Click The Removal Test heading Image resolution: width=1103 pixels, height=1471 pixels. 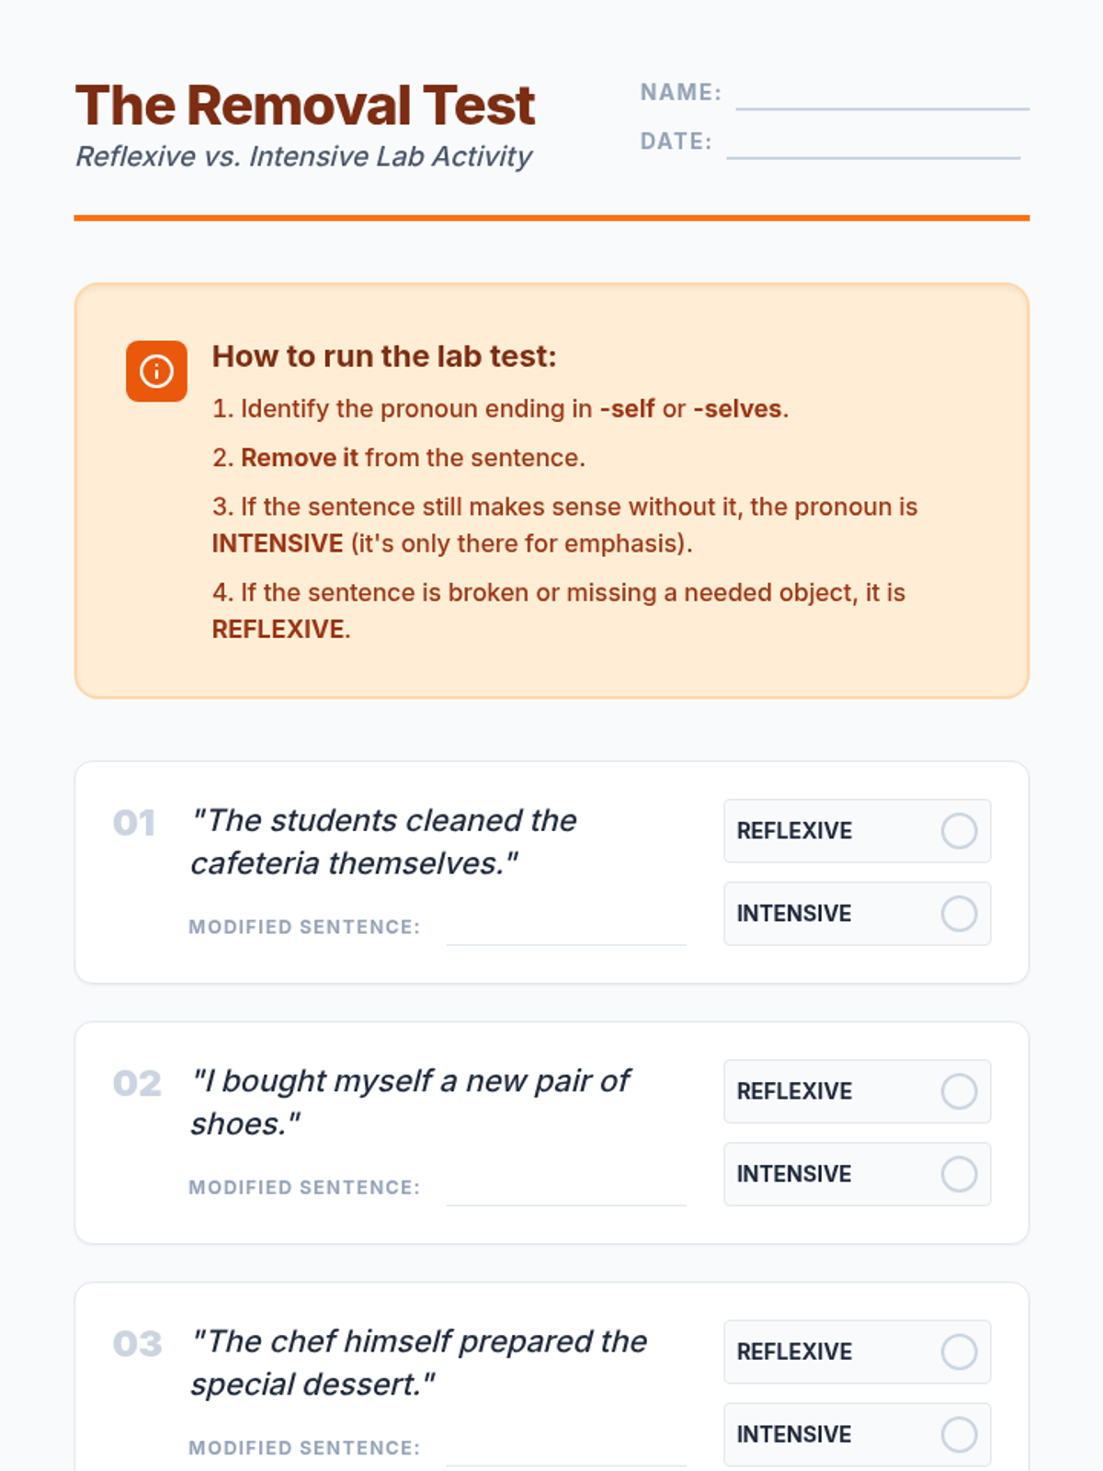[x=305, y=105]
